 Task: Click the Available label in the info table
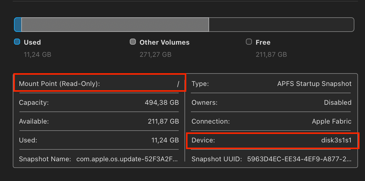point(34,121)
